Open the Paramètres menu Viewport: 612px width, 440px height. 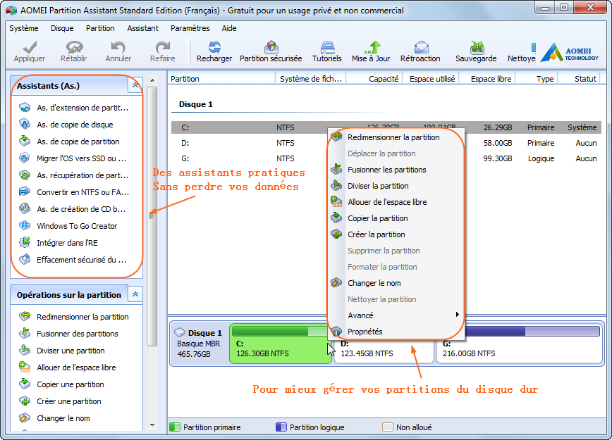[x=190, y=28]
